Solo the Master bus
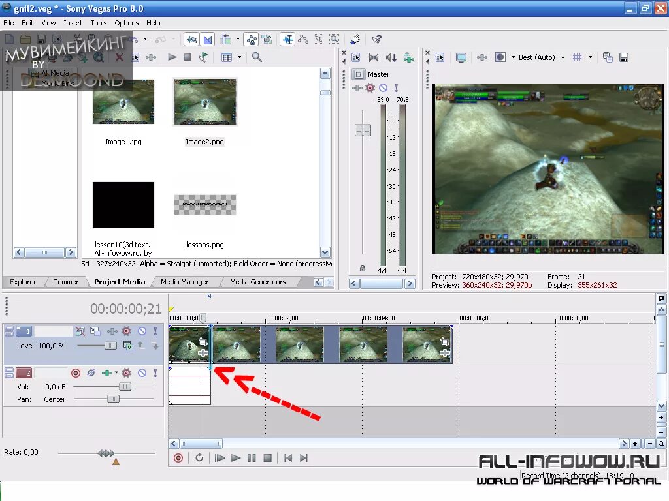Viewport: 669px width, 501px height. [x=397, y=88]
